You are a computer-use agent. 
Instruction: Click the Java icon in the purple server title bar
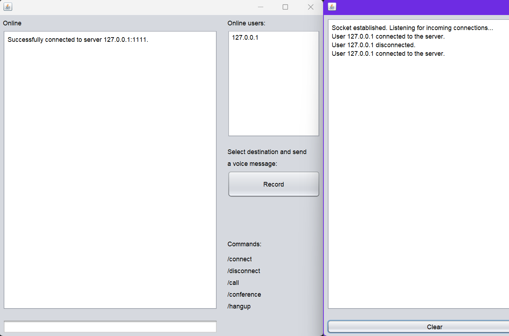(332, 7)
